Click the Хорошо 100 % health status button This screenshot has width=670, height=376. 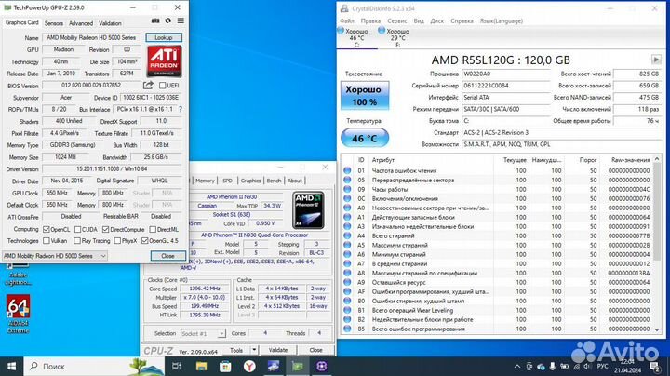(x=365, y=96)
